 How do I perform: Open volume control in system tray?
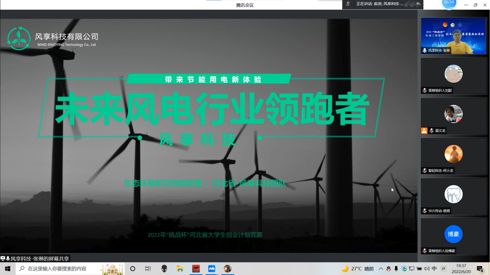point(427,269)
